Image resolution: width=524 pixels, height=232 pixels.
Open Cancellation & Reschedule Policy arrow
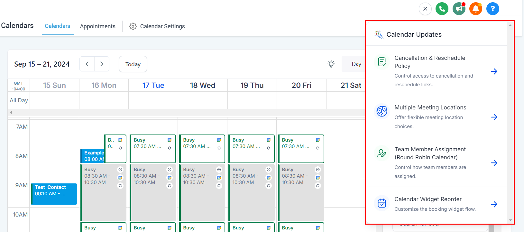coord(494,71)
